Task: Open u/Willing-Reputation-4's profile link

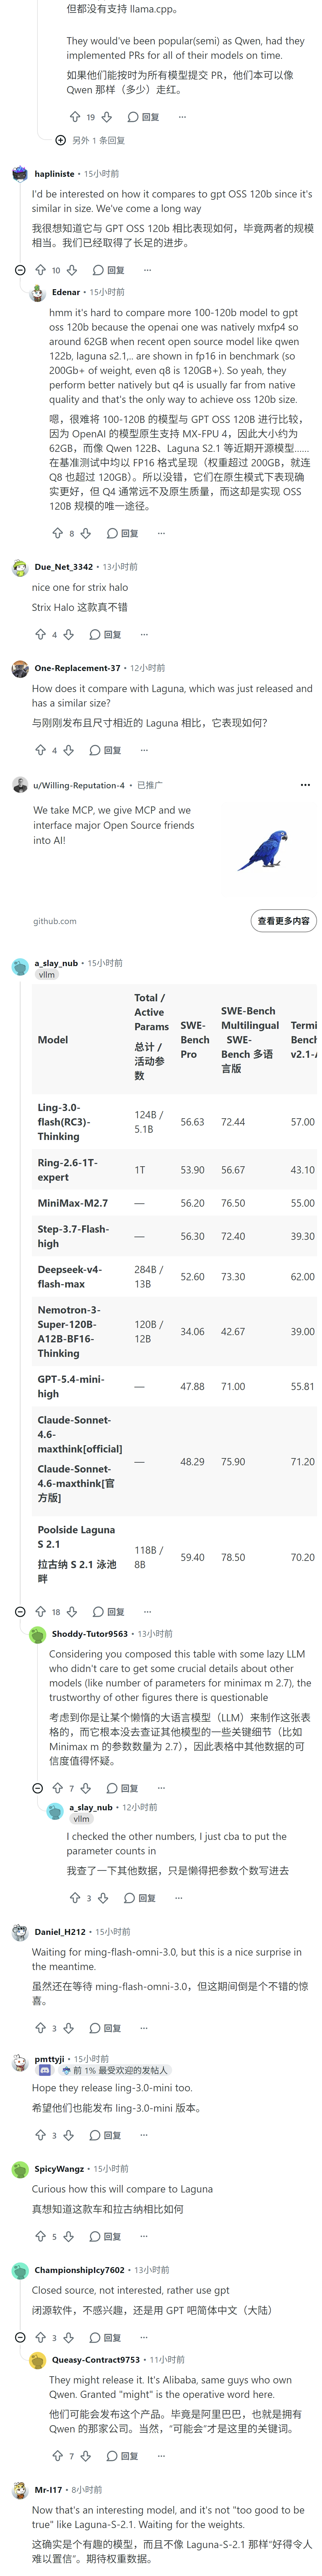Action: pyautogui.click(x=79, y=785)
